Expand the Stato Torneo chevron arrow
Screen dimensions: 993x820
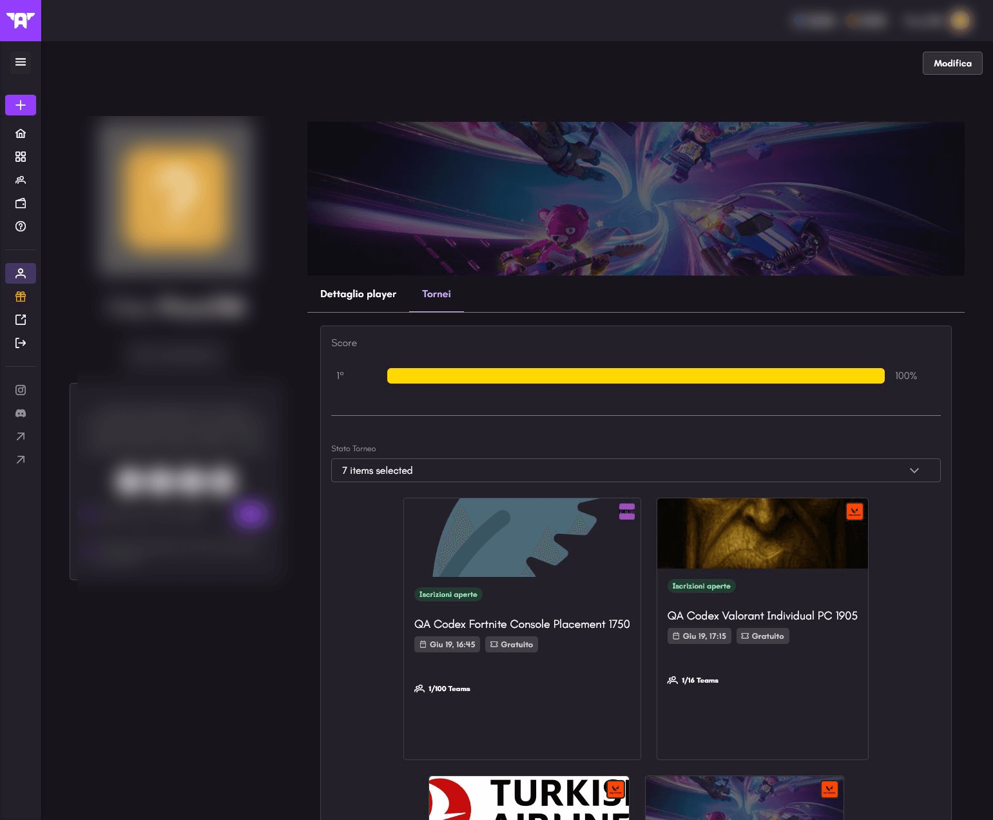[914, 471]
